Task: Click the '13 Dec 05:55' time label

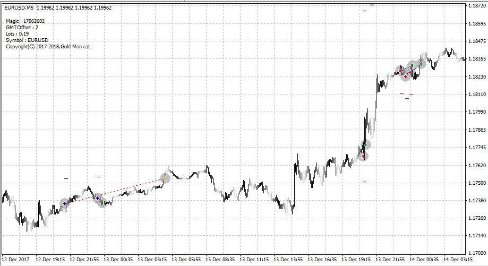Action: pyautogui.click(x=186, y=260)
